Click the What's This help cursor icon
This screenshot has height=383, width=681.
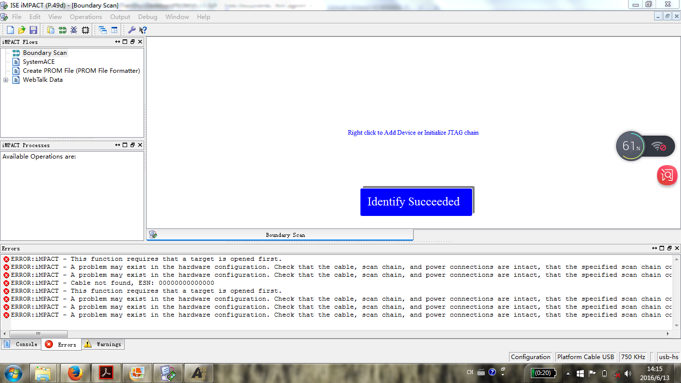143,30
